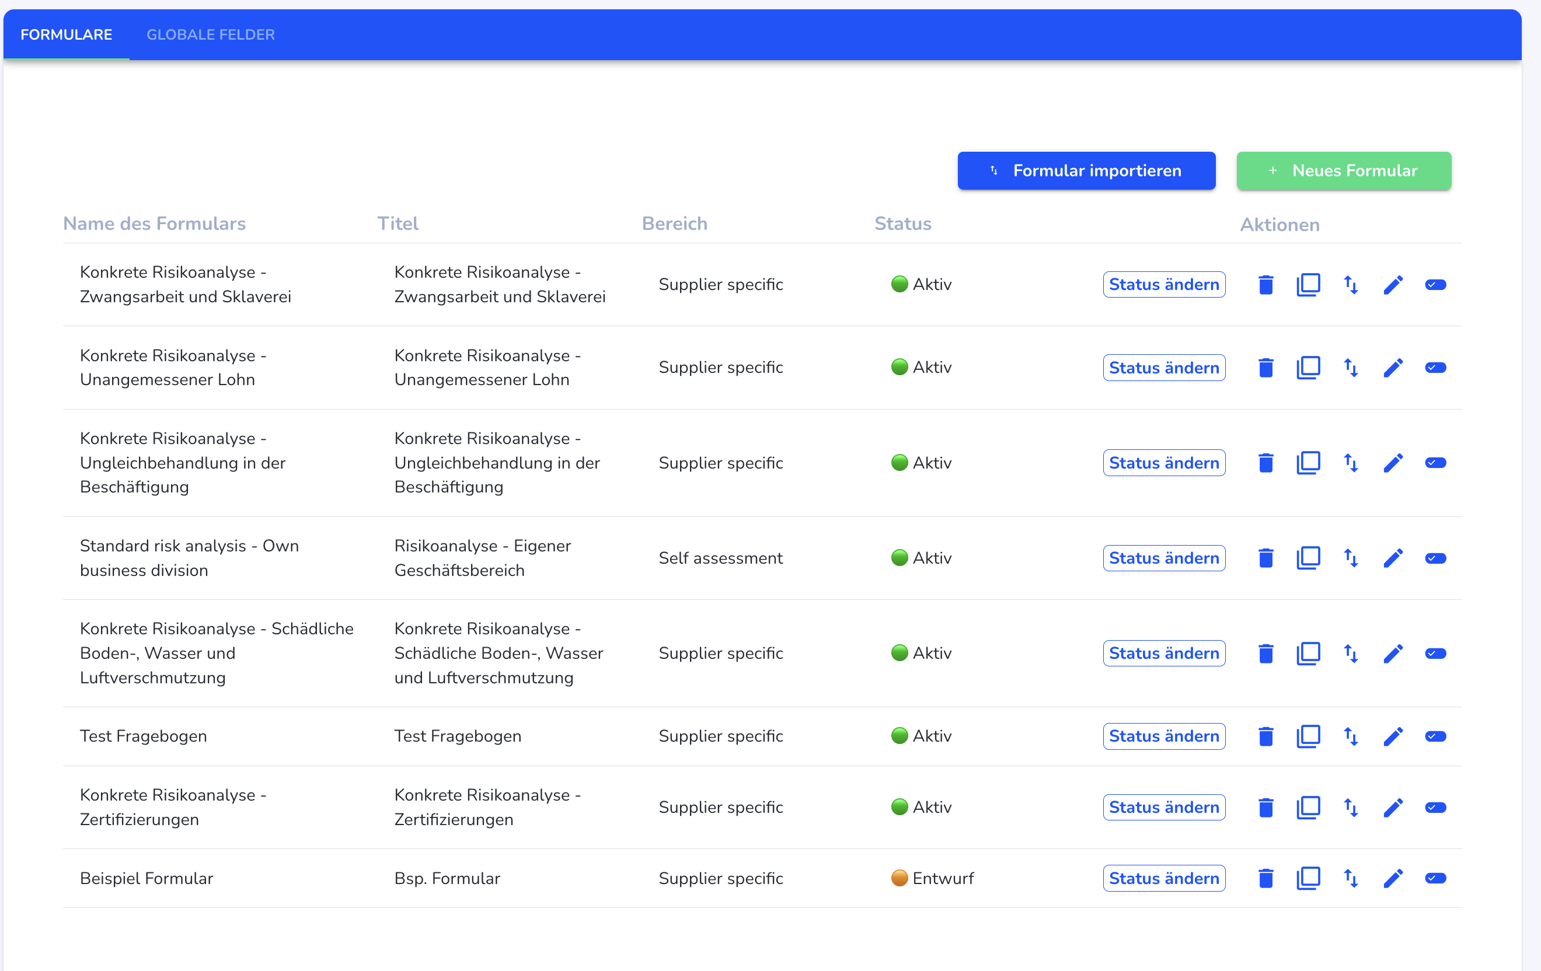This screenshot has height=971, width=1541.
Task: Edit the Standard risk analysis form
Action: coord(1393,558)
